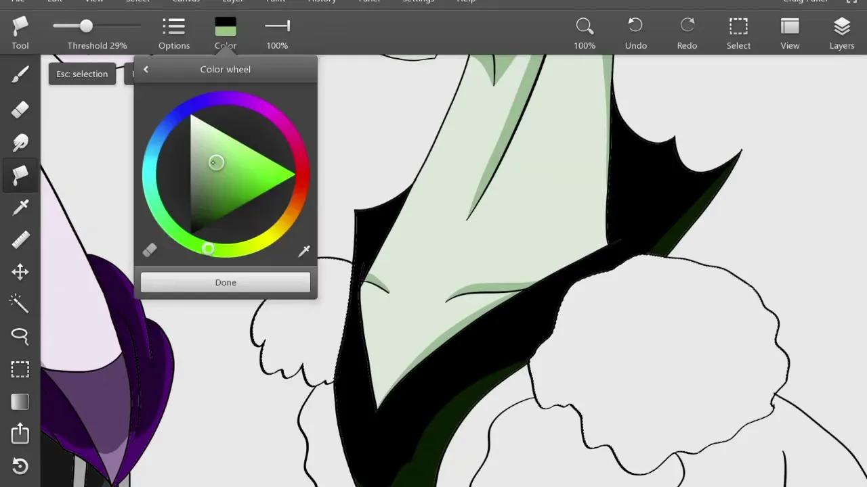Select the Paint Bucket fill tool

pyautogui.click(x=20, y=175)
